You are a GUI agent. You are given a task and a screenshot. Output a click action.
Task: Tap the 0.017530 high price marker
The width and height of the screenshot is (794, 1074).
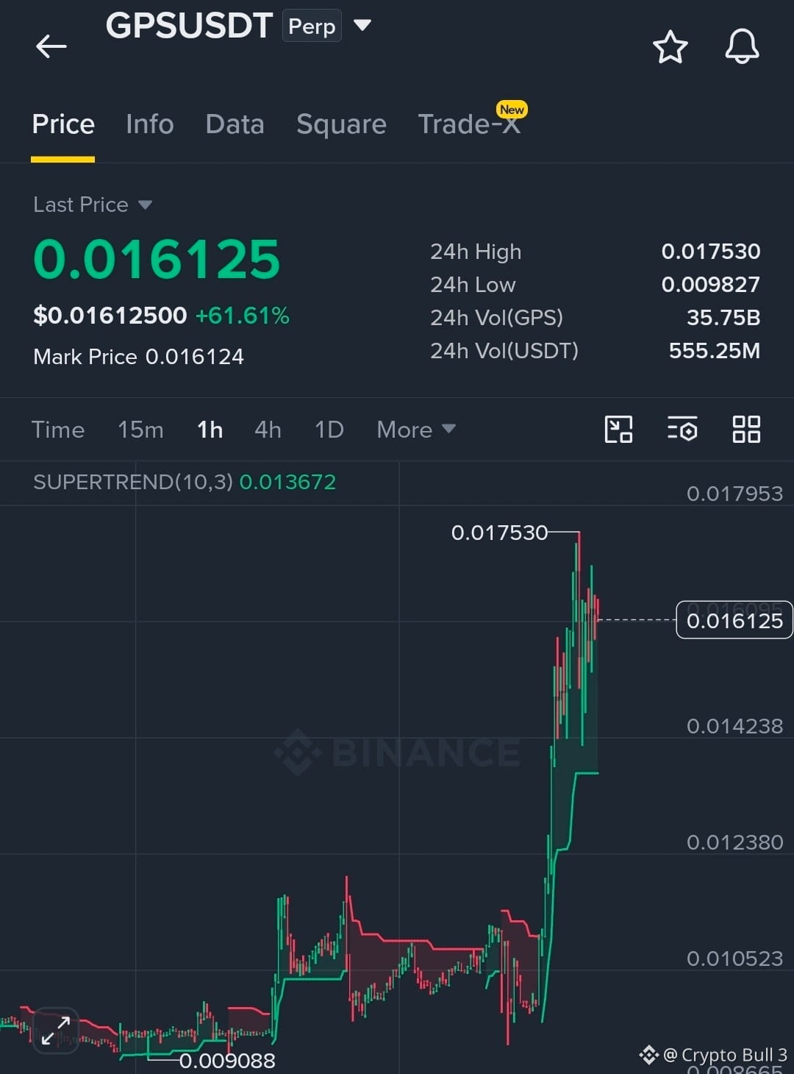[499, 532]
